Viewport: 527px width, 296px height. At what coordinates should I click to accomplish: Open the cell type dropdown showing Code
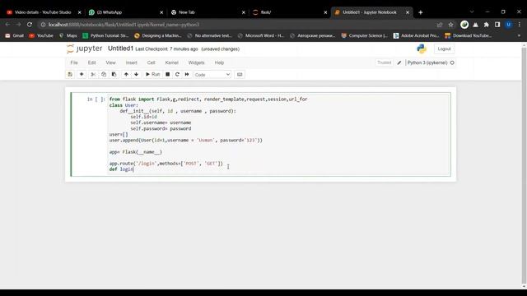tap(212, 75)
